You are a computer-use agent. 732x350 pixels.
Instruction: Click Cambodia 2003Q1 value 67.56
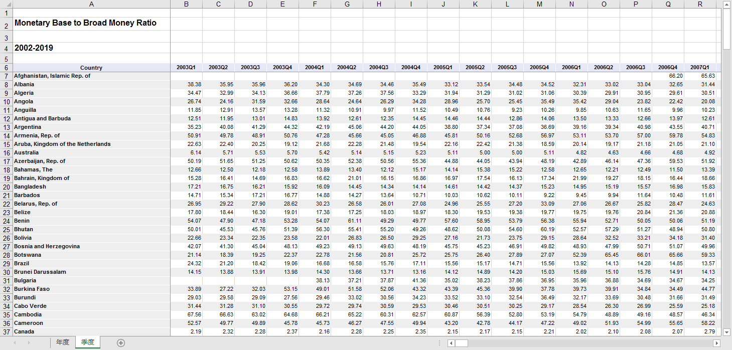coord(186,314)
